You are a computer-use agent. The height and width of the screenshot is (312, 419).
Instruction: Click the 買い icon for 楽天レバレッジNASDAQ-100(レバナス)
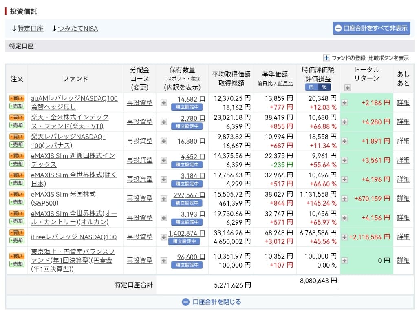(x=16, y=137)
